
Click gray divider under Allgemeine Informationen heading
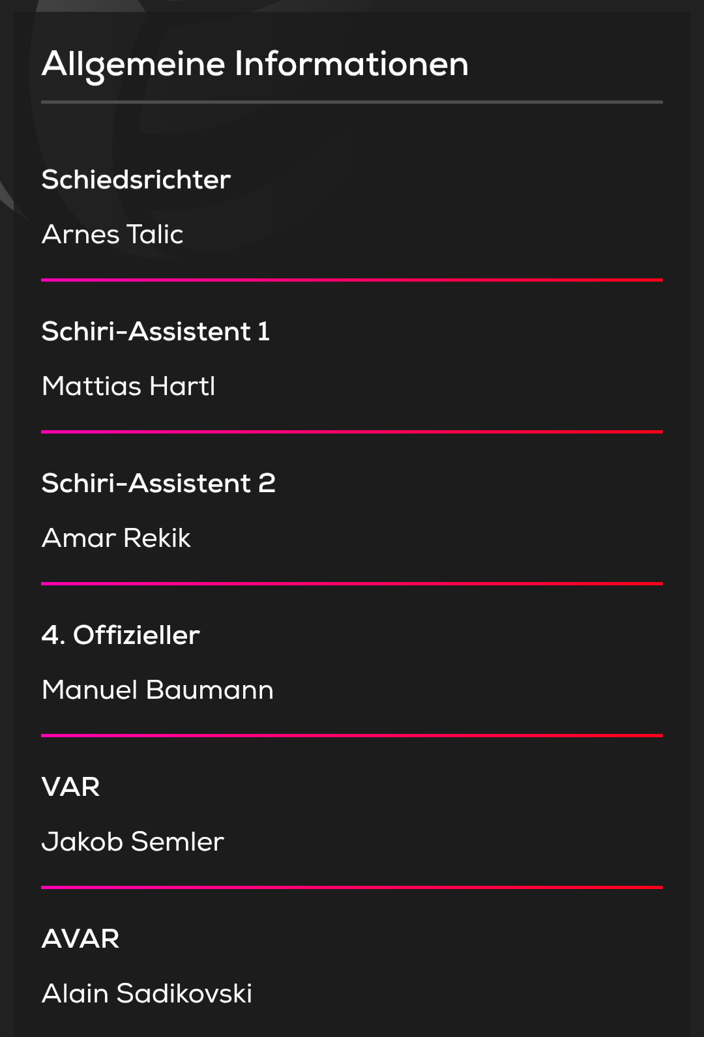(x=352, y=102)
